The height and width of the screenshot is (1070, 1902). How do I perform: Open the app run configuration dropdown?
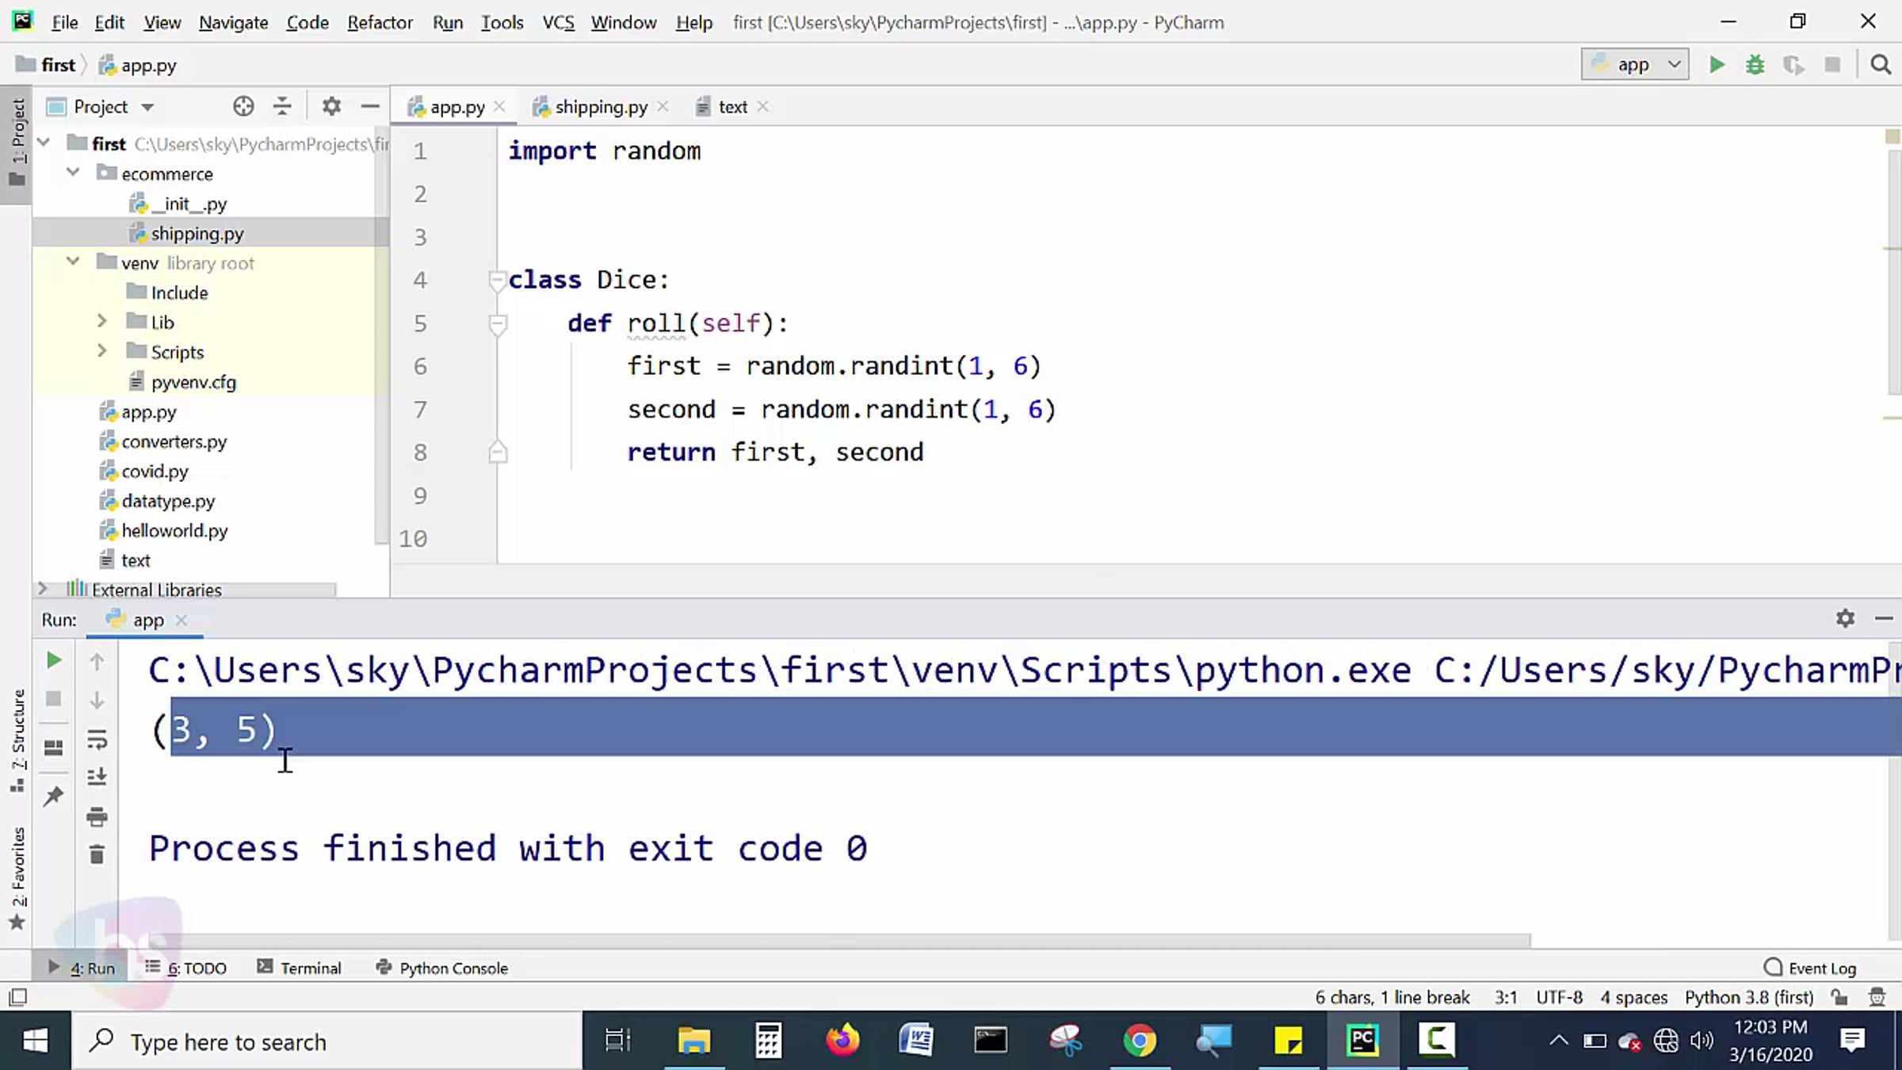[1634, 65]
